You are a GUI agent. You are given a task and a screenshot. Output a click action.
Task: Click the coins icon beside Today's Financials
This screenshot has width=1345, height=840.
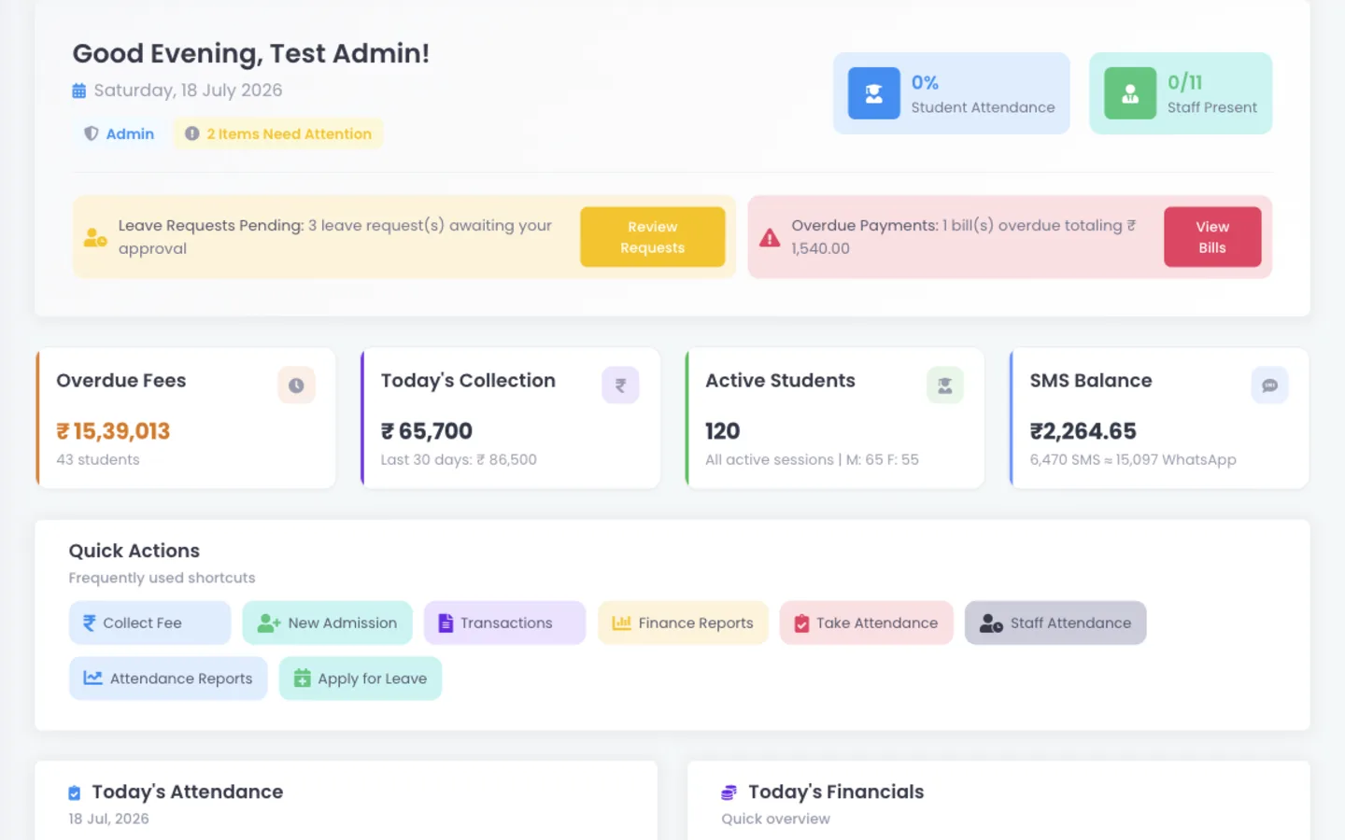(x=729, y=793)
